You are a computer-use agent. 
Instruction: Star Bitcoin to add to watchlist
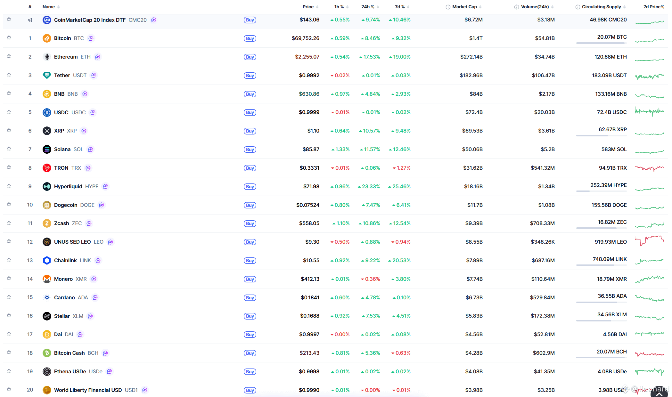[x=9, y=38]
